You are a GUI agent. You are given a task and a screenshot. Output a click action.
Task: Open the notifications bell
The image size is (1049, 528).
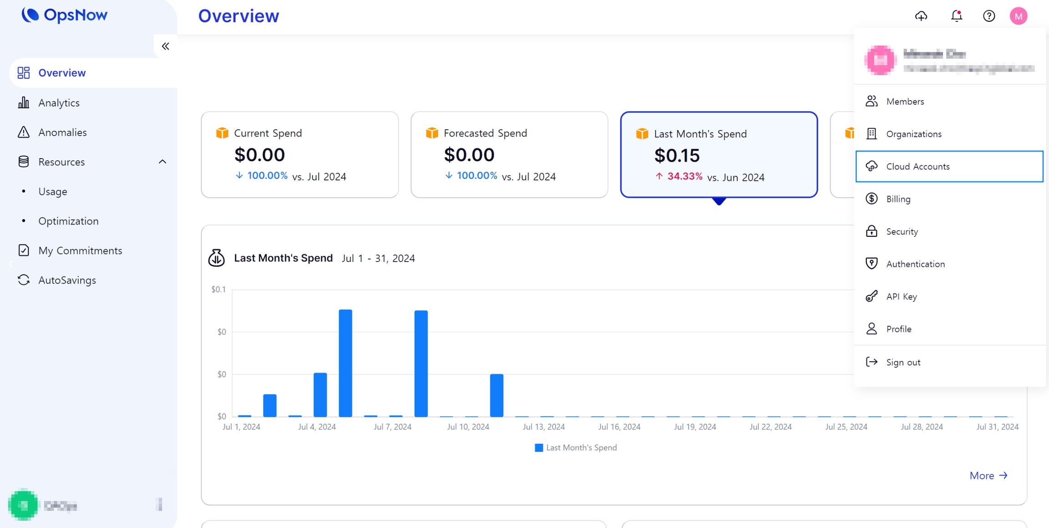957,16
